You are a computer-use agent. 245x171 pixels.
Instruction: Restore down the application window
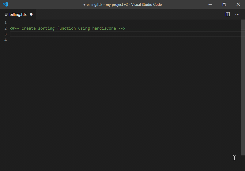coord(224,4)
